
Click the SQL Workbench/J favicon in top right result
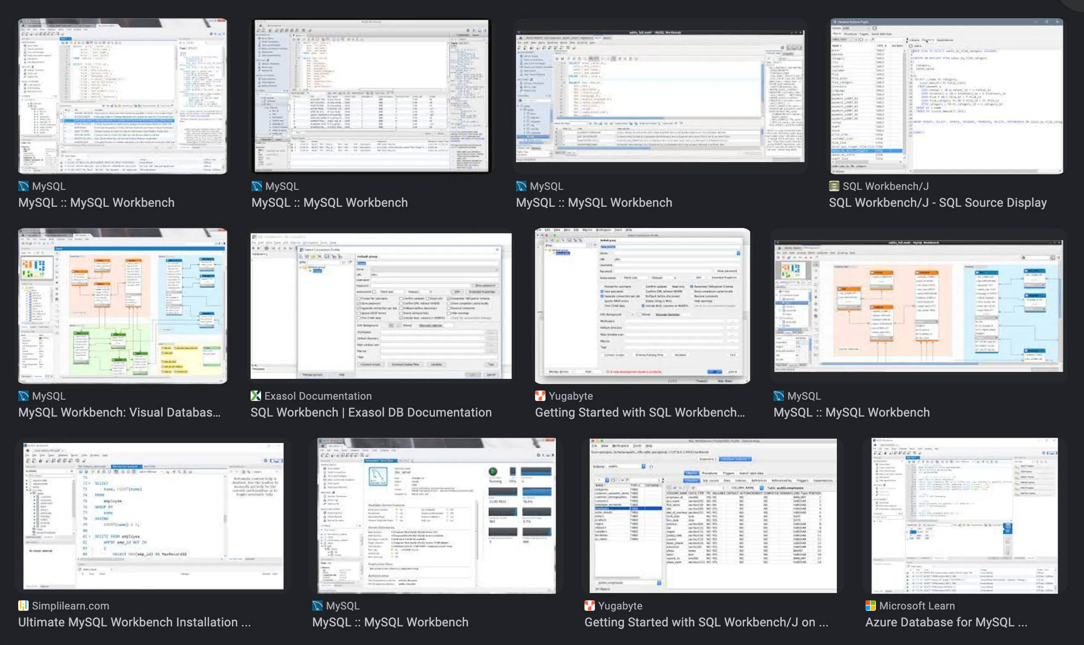834,186
